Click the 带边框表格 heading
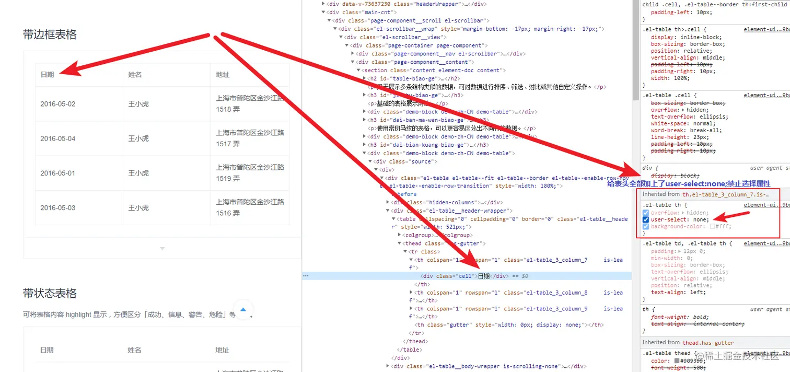 (x=50, y=34)
